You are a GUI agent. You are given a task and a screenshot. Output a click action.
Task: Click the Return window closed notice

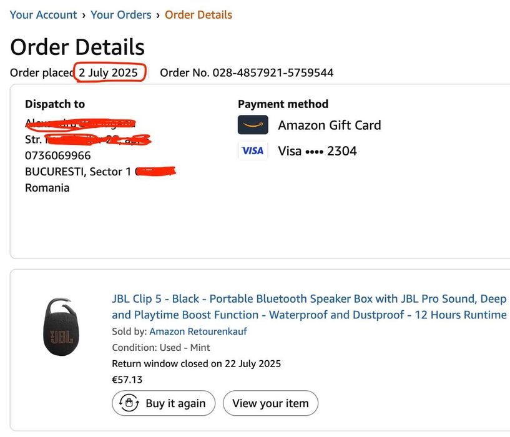coord(196,363)
